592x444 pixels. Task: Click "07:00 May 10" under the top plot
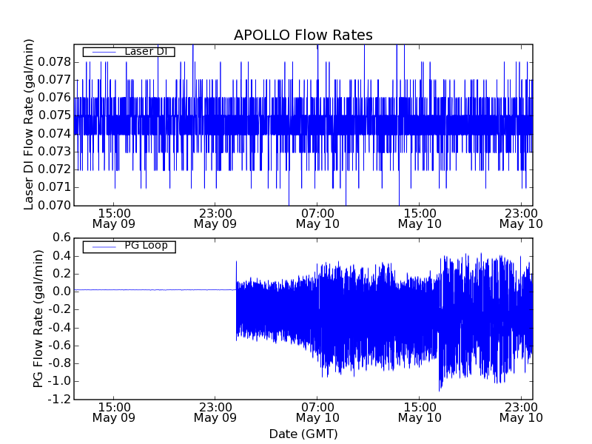317,218
